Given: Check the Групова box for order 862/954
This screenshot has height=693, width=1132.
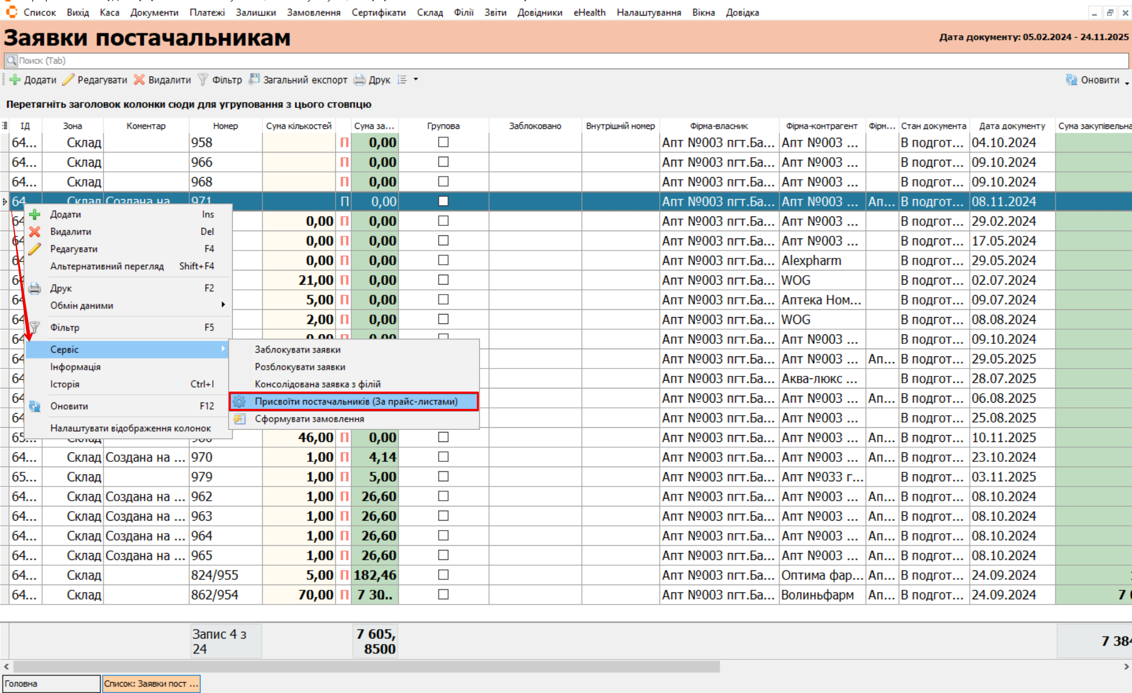Looking at the screenshot, I should click(x=443, y=594).
